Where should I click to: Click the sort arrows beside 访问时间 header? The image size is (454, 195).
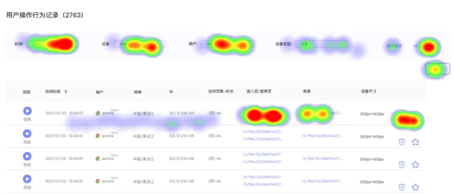66,91
